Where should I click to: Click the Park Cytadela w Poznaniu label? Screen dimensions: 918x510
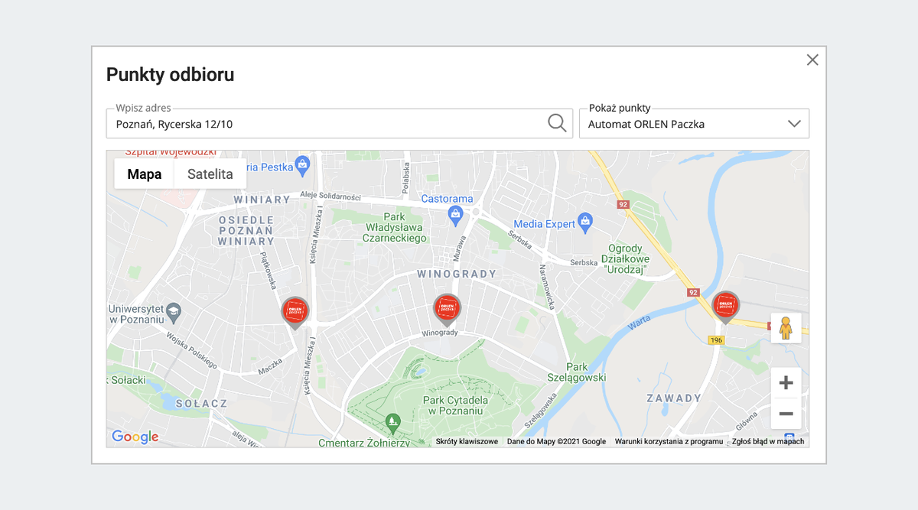click(x=456, y=405)
